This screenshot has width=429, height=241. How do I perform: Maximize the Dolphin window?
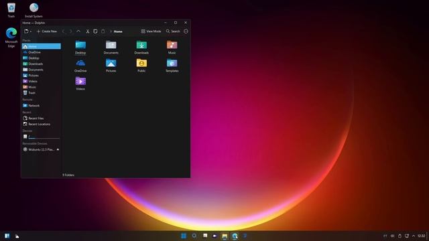coord(176,23)
